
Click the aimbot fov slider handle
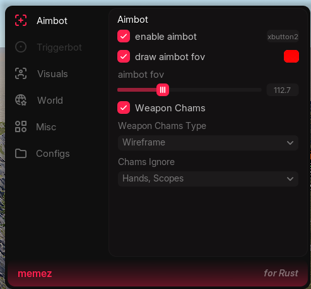163,90
